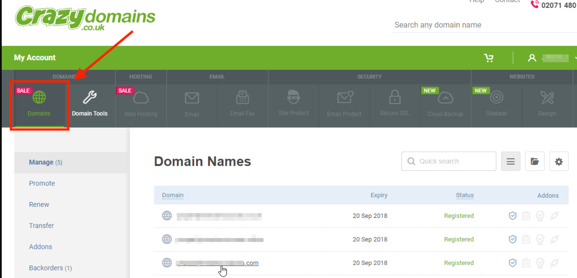The height and width of the screenshot is (278, 577).
Task: Open the second blurred domain name
Action: [x=219, y=240]
